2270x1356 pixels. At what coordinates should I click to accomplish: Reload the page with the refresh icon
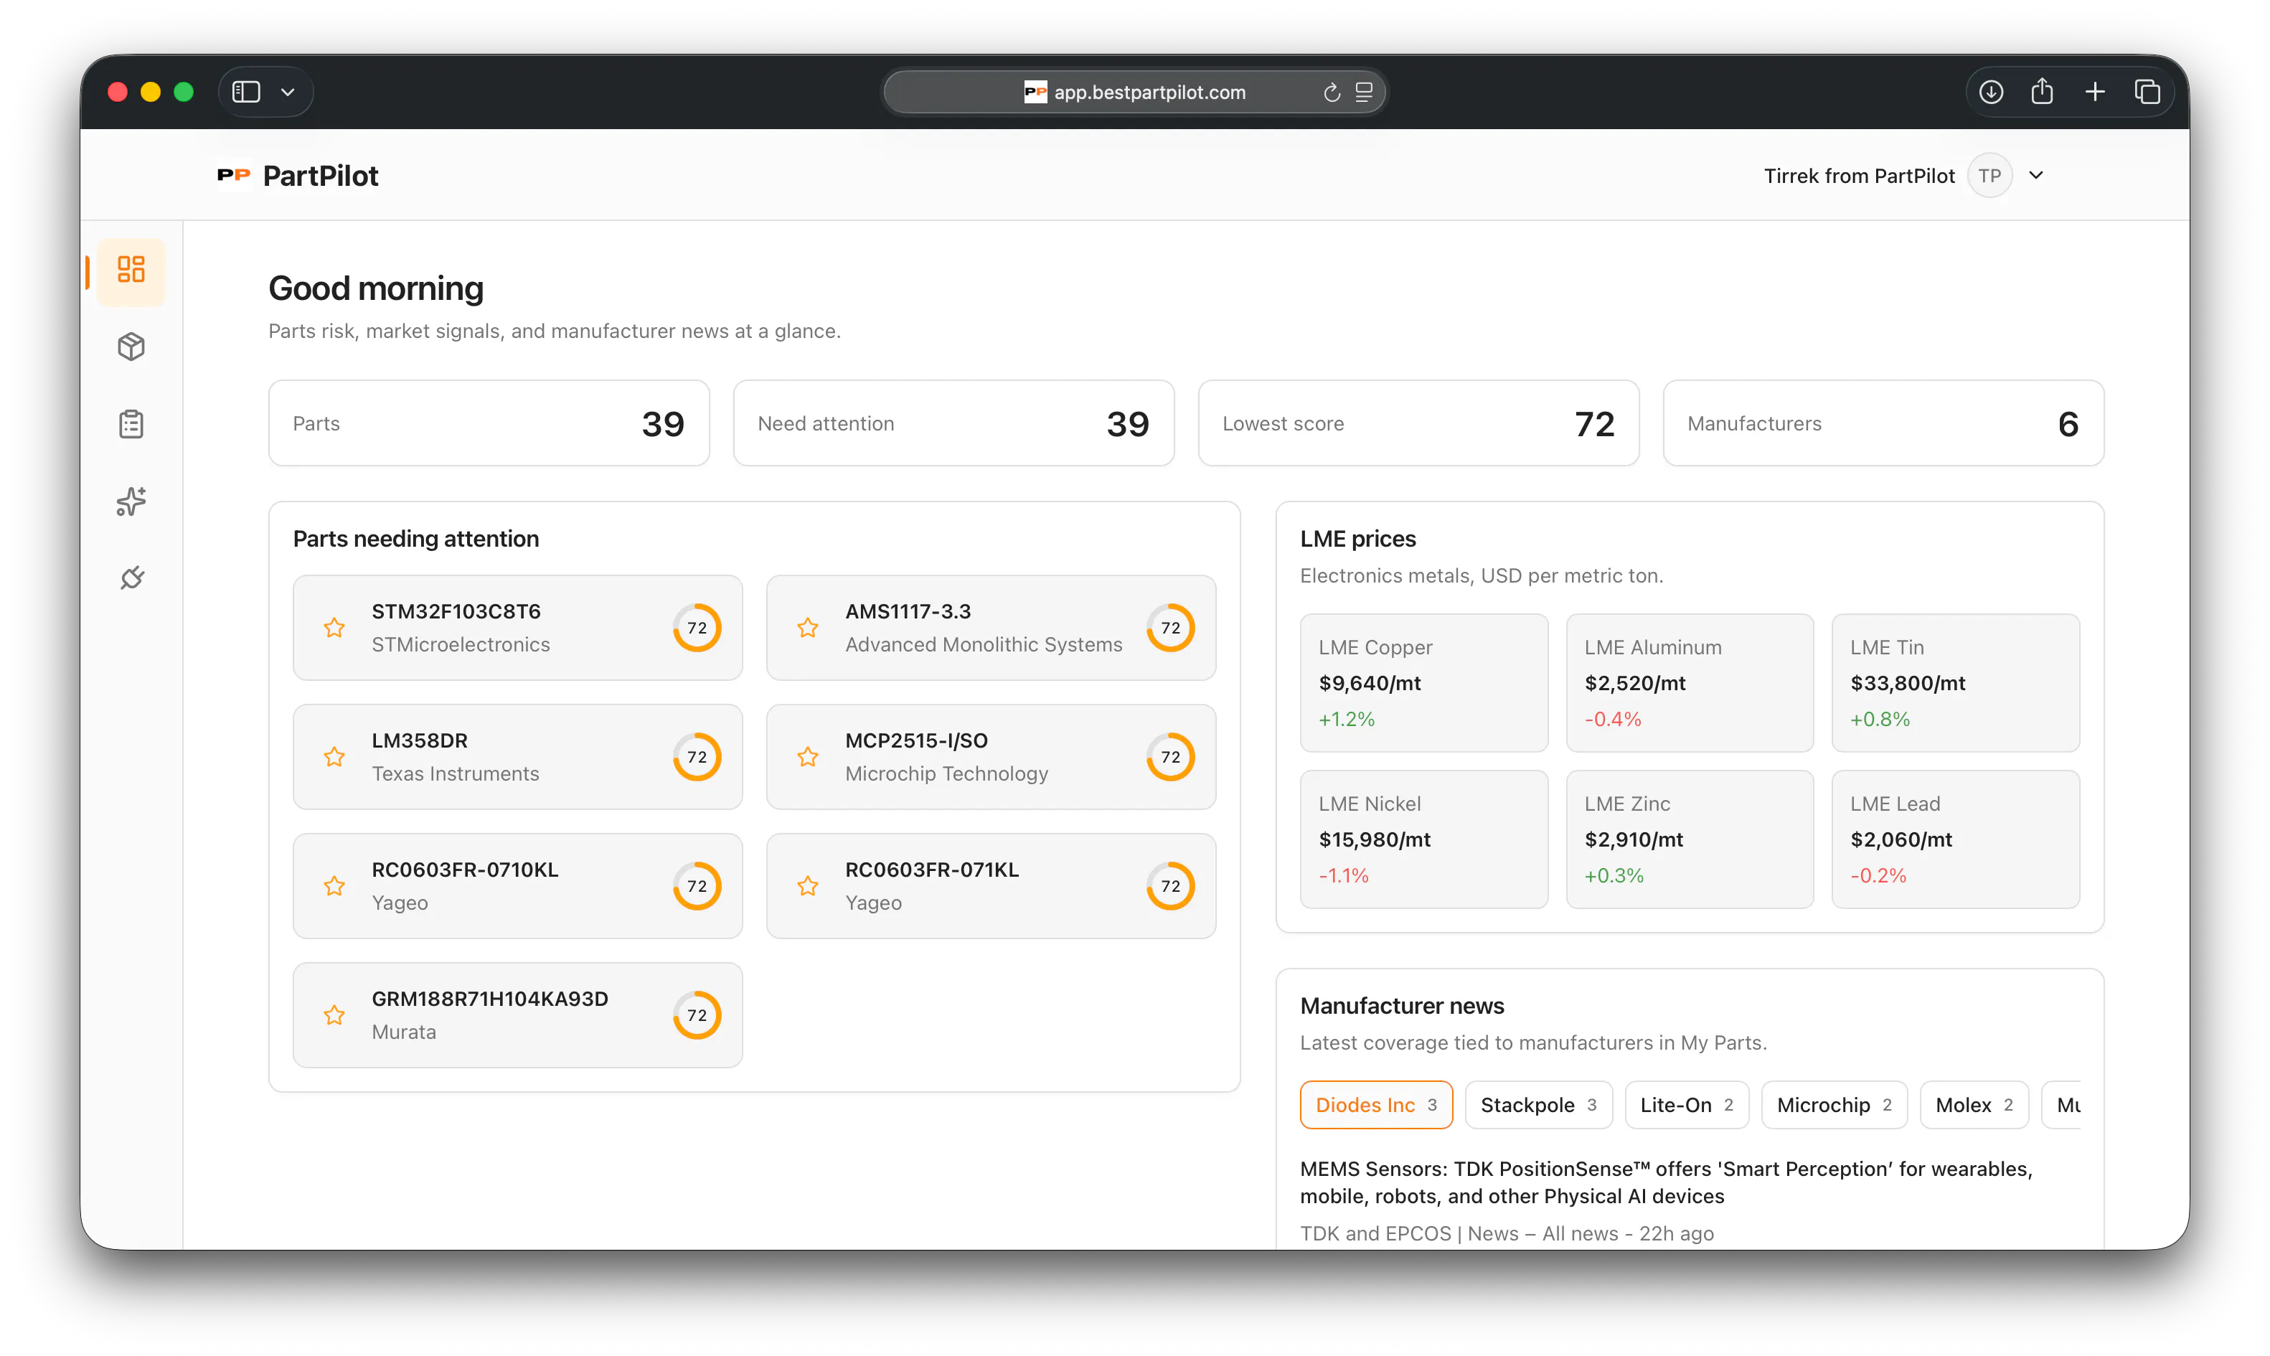tap(1332, 93)
